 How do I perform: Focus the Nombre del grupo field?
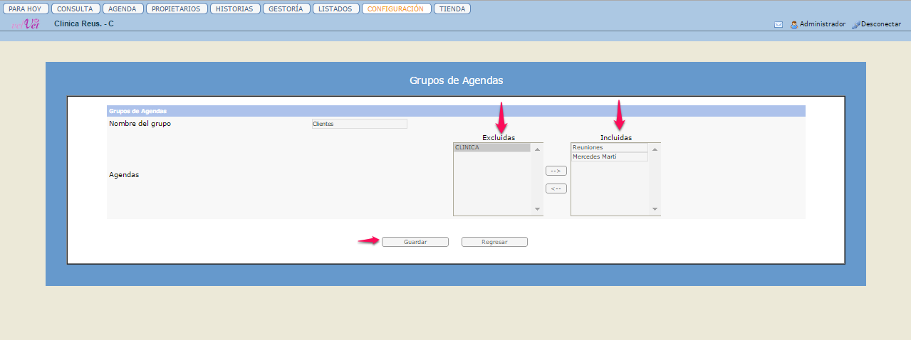(359, 124)
